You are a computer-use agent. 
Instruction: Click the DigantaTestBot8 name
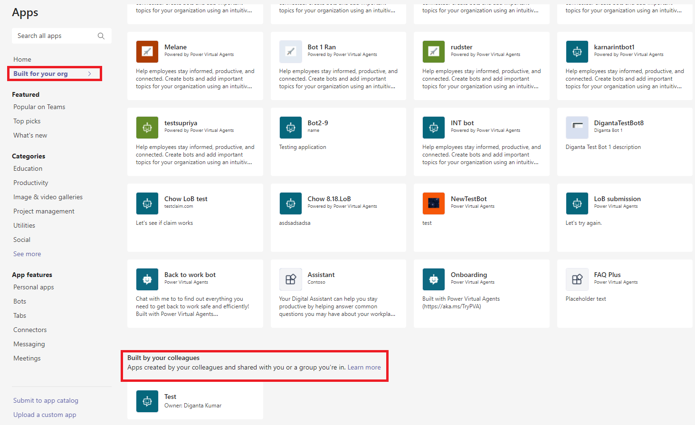click(x=619, y=123)
